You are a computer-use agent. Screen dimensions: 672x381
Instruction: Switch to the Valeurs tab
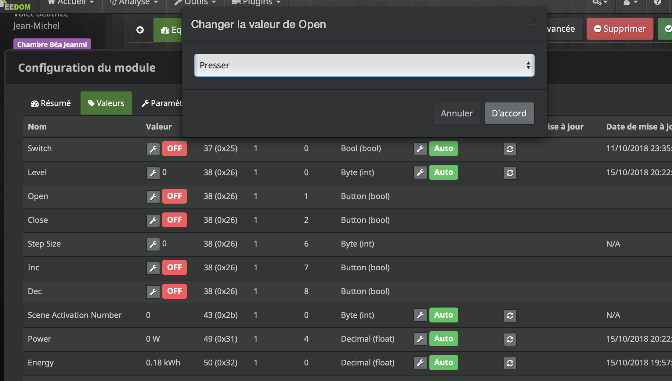(x=106, y=103)
